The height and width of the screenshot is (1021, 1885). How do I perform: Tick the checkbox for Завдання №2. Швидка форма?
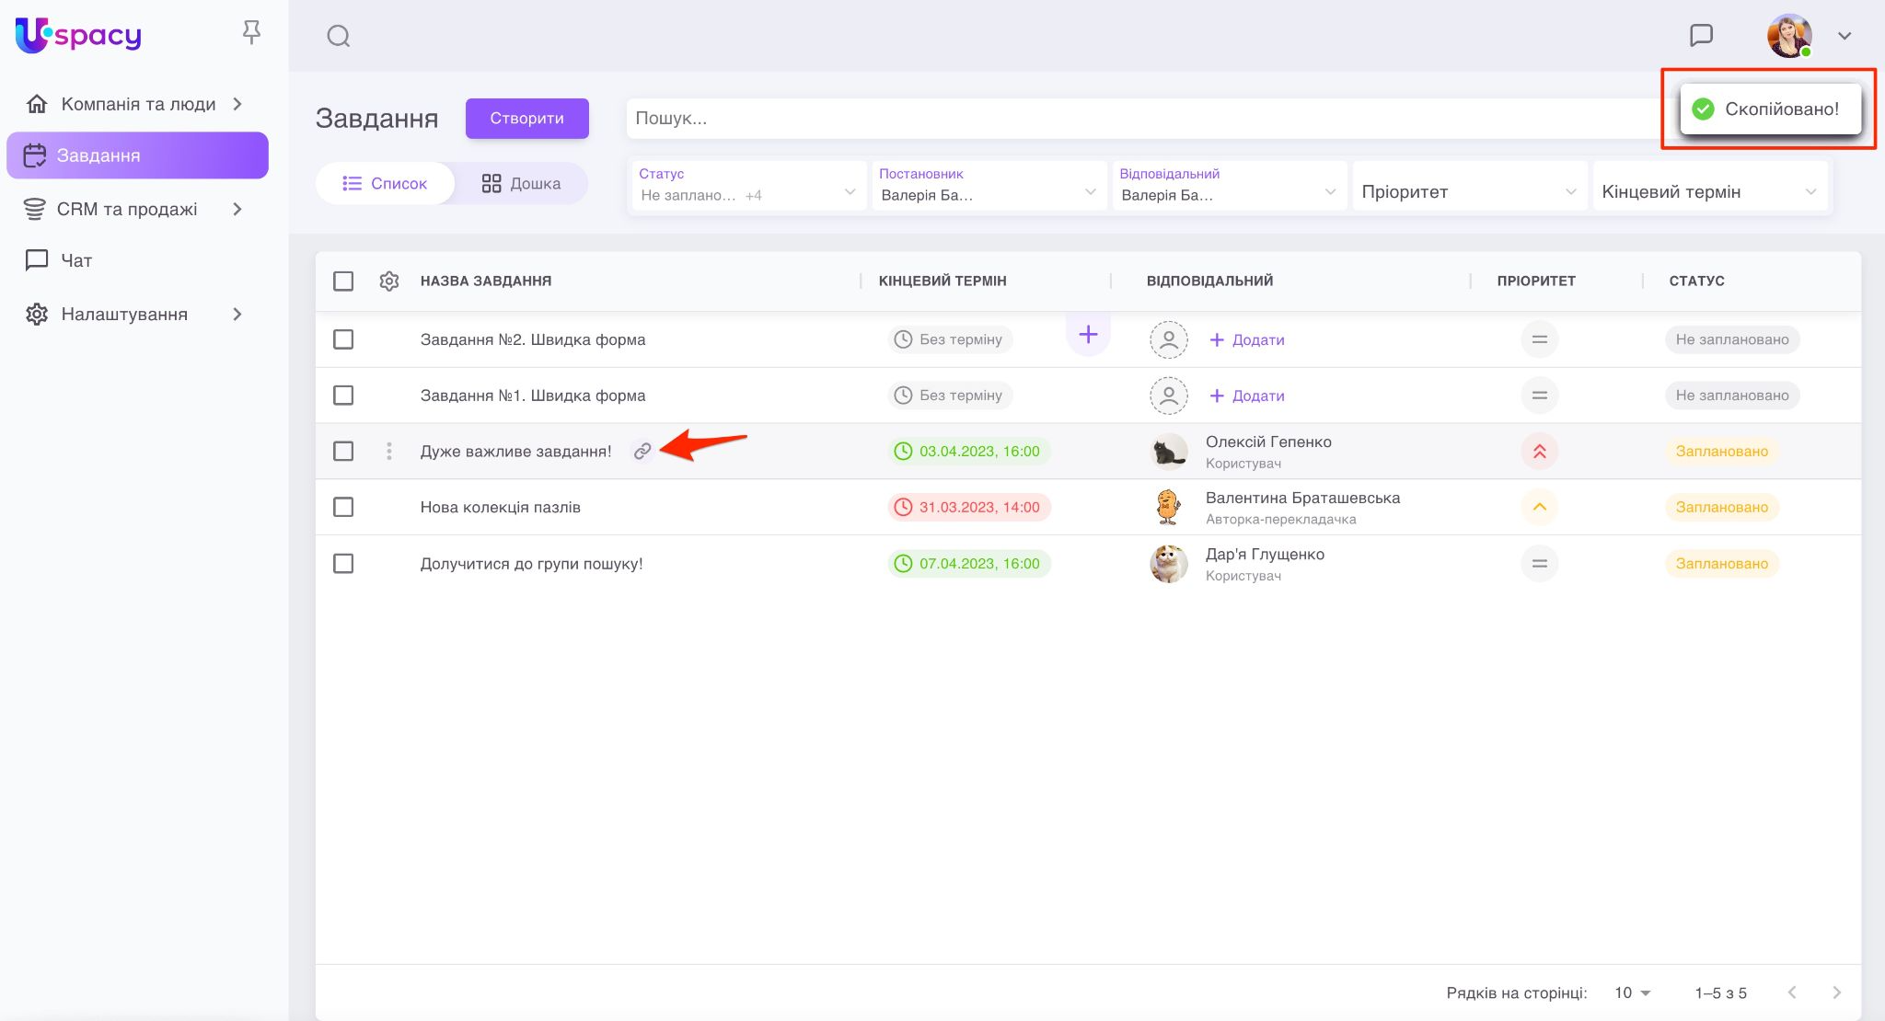coord(343,339)
